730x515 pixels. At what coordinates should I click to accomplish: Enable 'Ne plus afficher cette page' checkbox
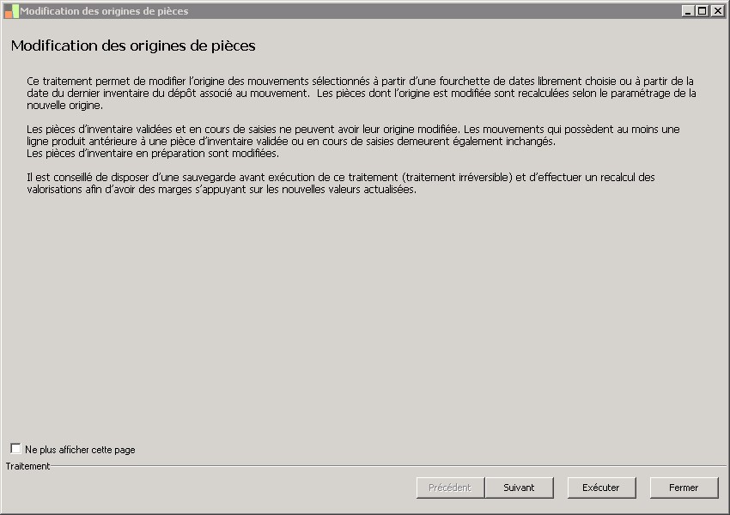click(x=15, y=449)
